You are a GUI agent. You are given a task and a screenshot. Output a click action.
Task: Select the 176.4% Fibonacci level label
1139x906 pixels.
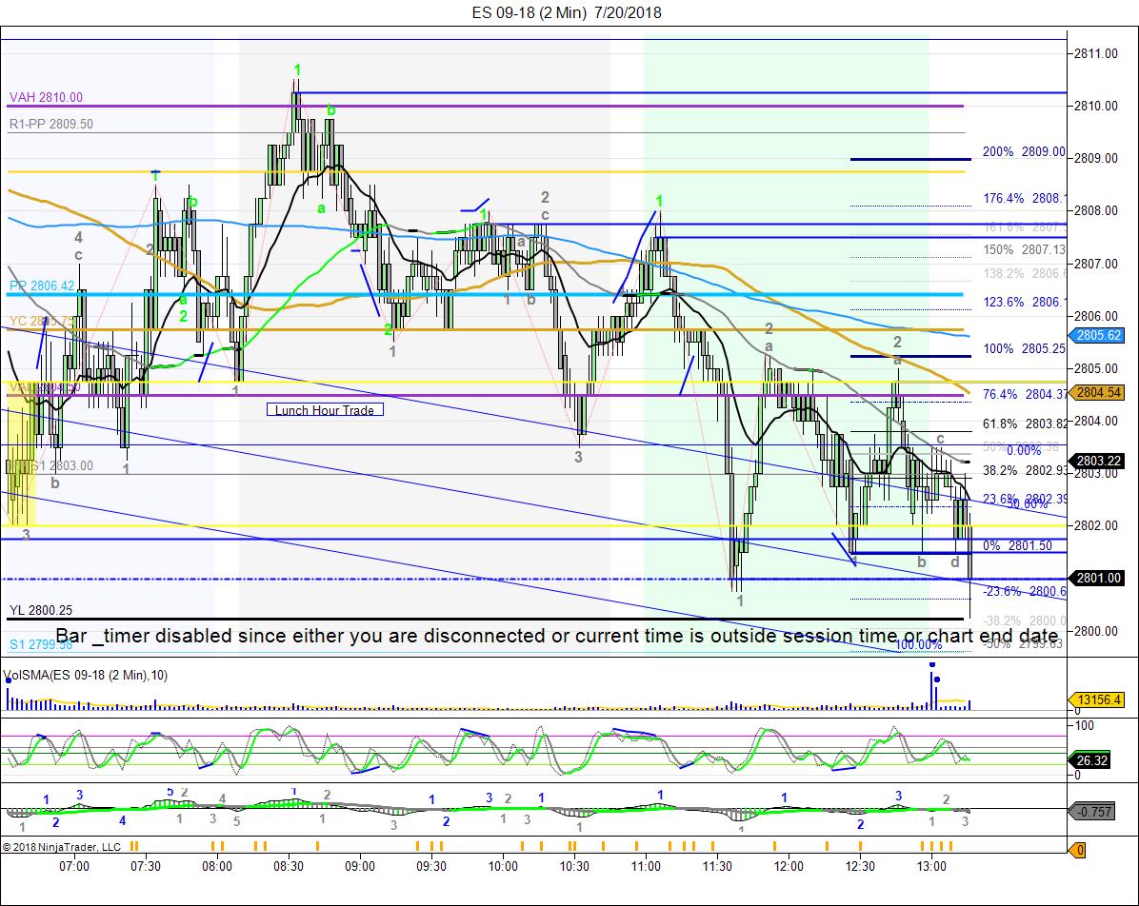click(x=1024, y=198)
